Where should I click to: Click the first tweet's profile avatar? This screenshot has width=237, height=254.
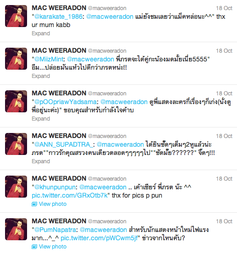[x=16, y=16]
